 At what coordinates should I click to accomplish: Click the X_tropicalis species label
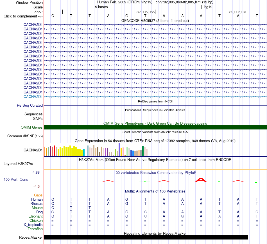click(33, 225)
